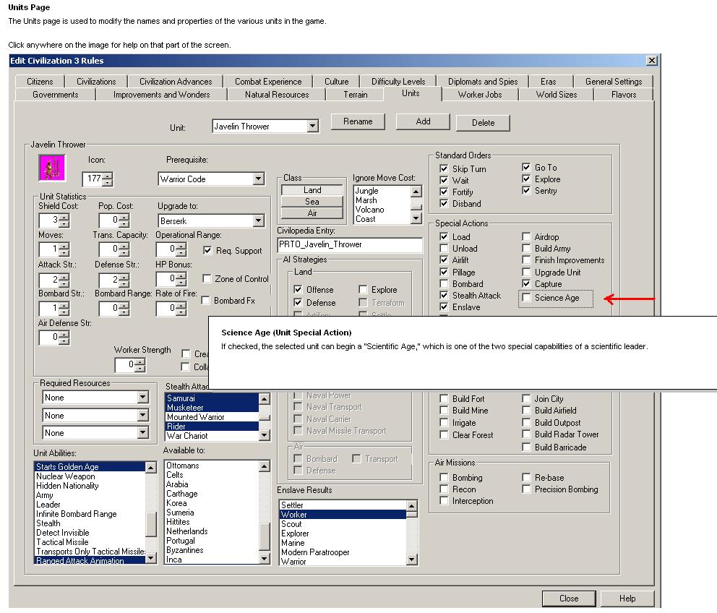Click the Civilopedia Entry text field
This screenshot has height=613, width=717.
pos(350,245)
